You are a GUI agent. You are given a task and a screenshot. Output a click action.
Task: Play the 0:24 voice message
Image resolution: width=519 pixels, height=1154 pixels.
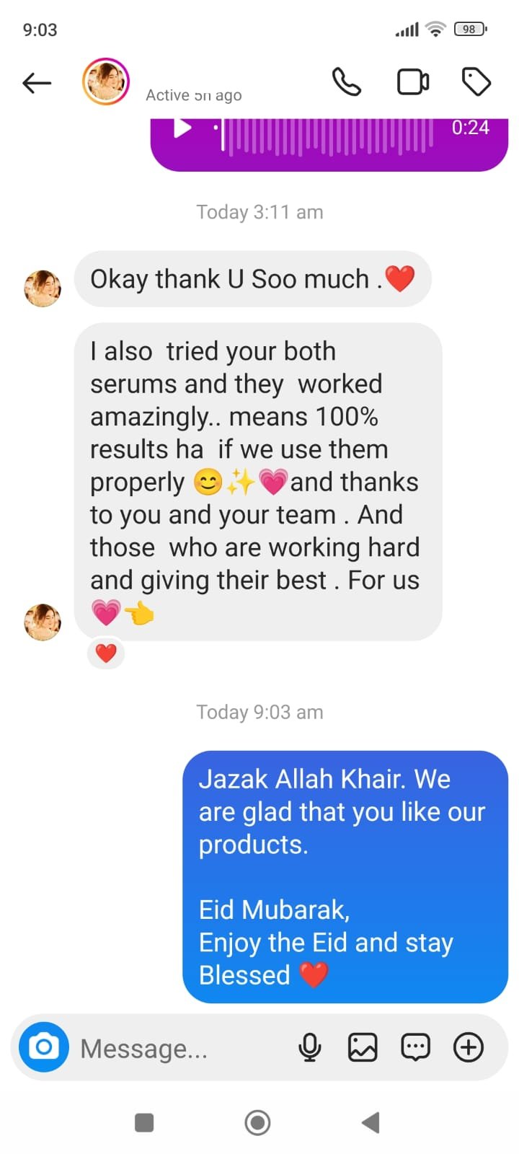(x=183, y=128)
